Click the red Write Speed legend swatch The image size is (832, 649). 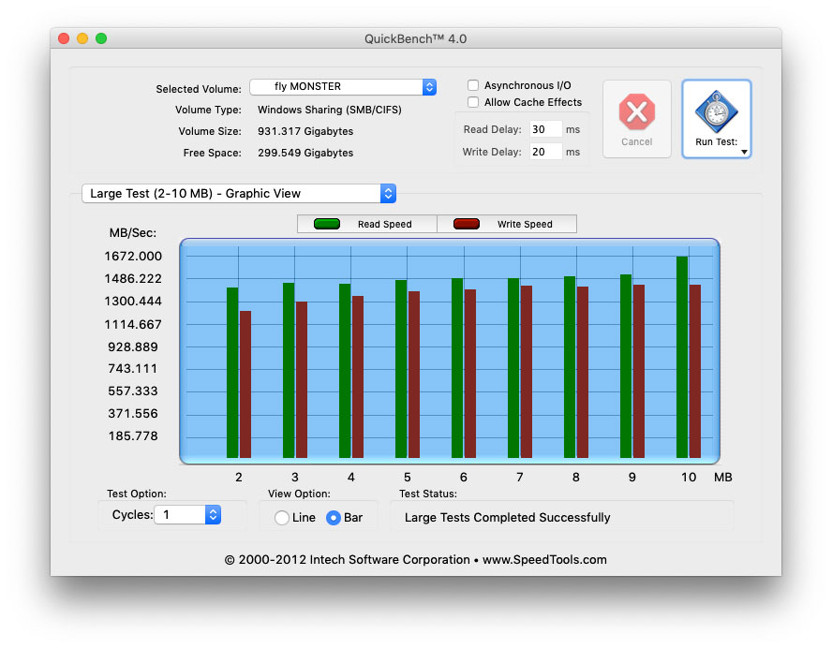(466, 224)
